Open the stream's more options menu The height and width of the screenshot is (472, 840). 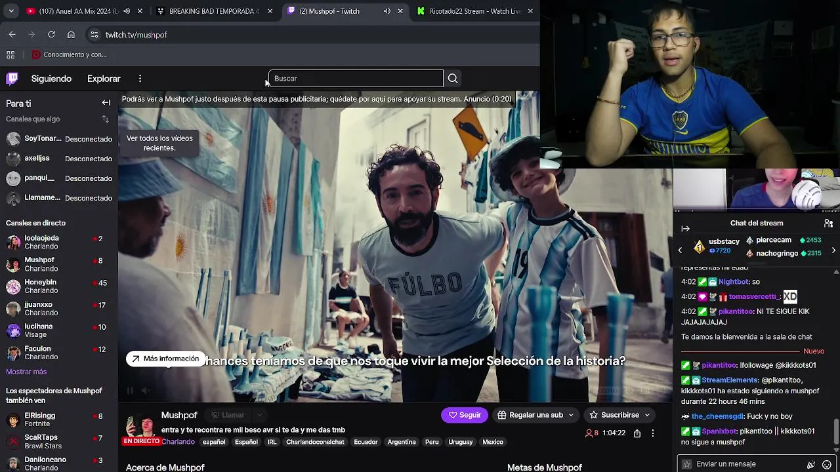tap(652, 433)
